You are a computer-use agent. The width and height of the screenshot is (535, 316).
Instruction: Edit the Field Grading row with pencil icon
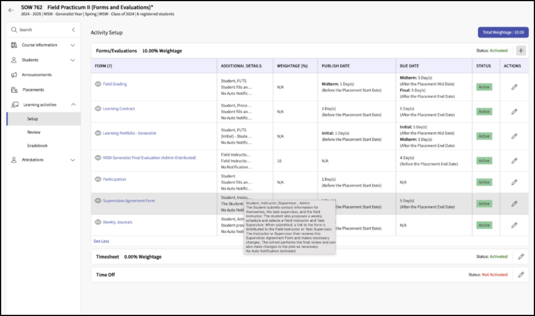514,87
